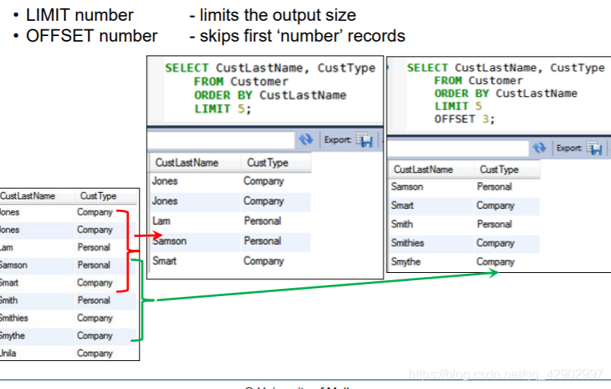This screenshot has height=389, width=611.
Task: Click Export label in LIMIT 5 result toolbar
Action: click(337, 140)
